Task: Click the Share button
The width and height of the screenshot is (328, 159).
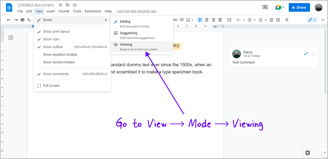Action: (x=299, y=7)
